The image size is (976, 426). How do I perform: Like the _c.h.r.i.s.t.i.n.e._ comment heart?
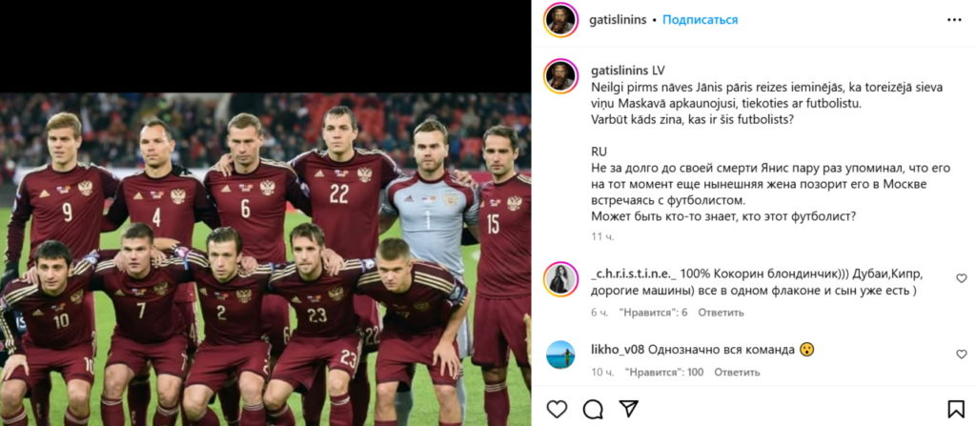962,278
